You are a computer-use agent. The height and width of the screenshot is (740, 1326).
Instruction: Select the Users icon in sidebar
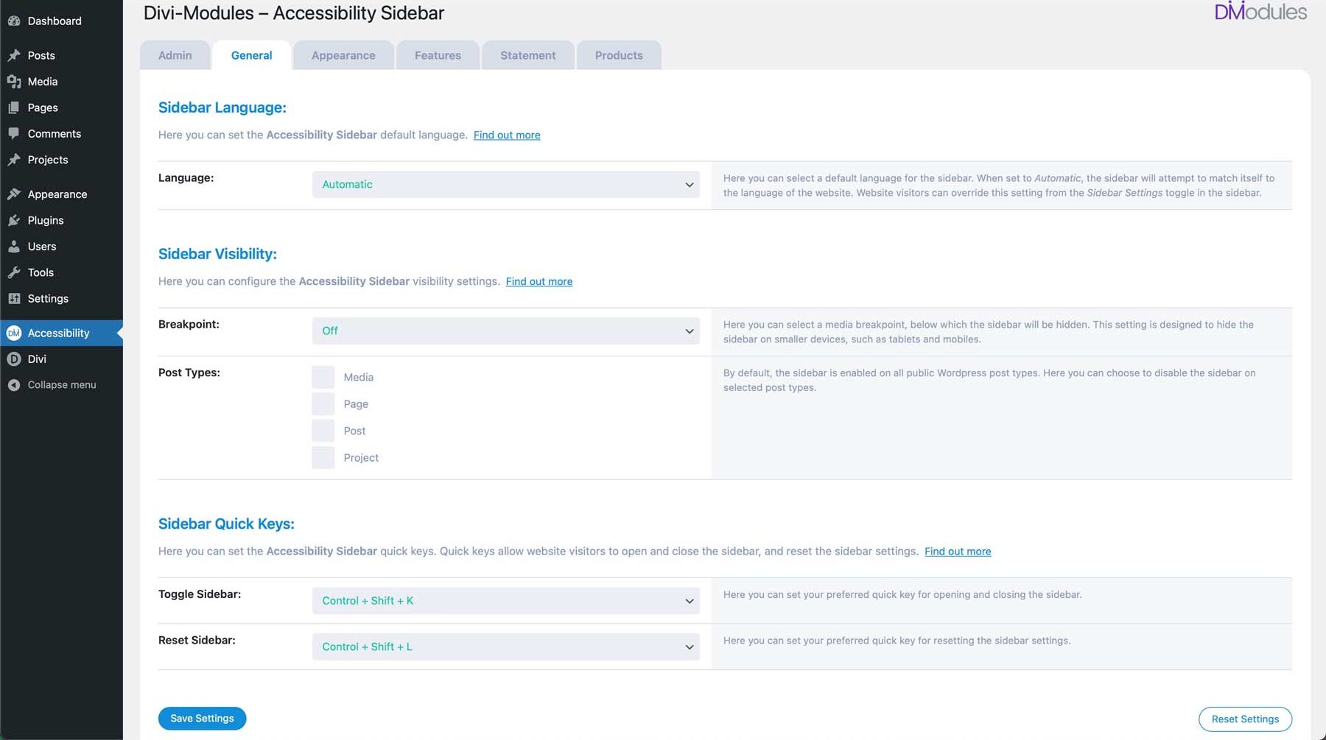coord(15,246)
